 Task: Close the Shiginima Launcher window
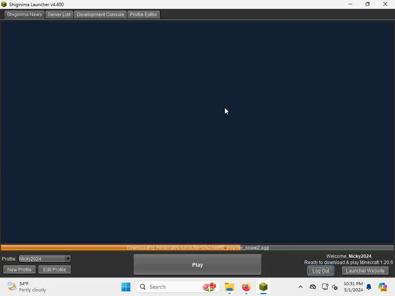[385, 4]
